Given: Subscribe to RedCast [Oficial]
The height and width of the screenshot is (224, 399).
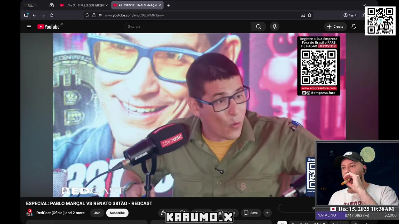Looking at the screenshot, I should pyautogui.click(x=117, y=213).
